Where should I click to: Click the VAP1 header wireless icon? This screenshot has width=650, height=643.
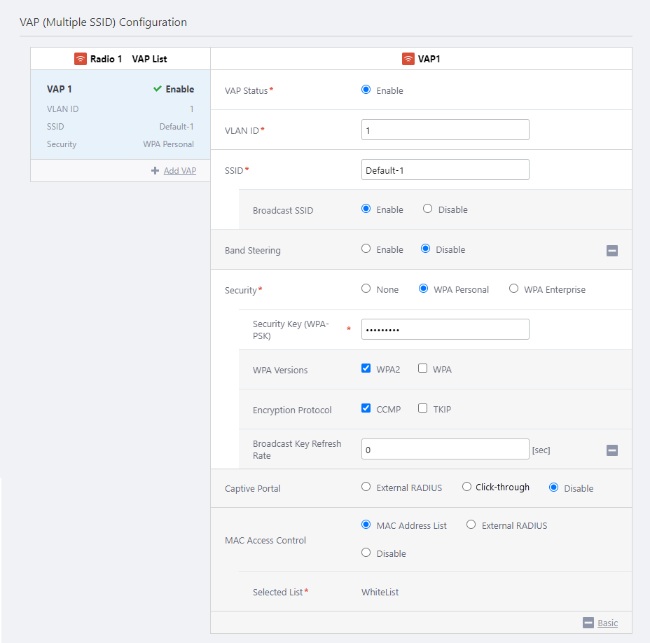(x=408, y=59)
